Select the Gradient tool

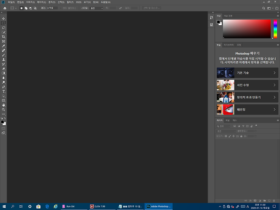tap(3, 73)
